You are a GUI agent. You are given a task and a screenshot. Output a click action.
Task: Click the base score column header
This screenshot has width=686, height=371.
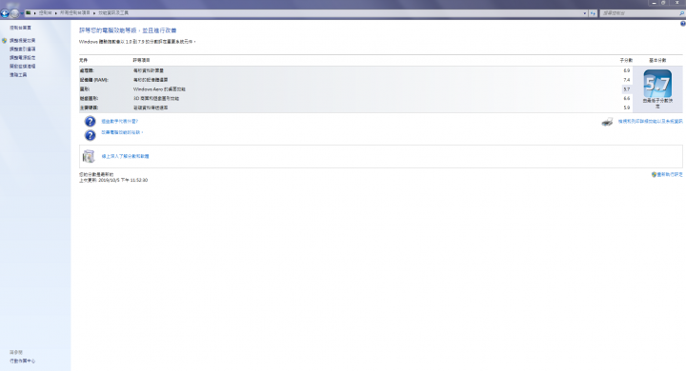point(657,60)
